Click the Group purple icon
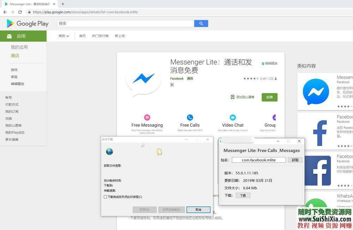The width and height of the screenshot is (353, 230). tap(274, 117)
